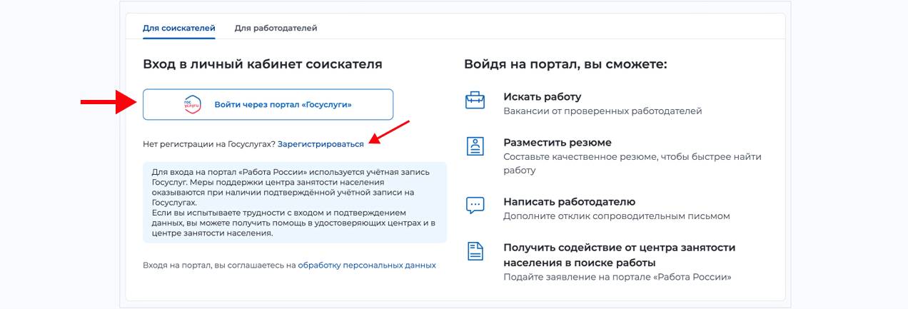
Task: Click the «Вход в личный кабинет соискателя» heading
Action: [262, 64]
